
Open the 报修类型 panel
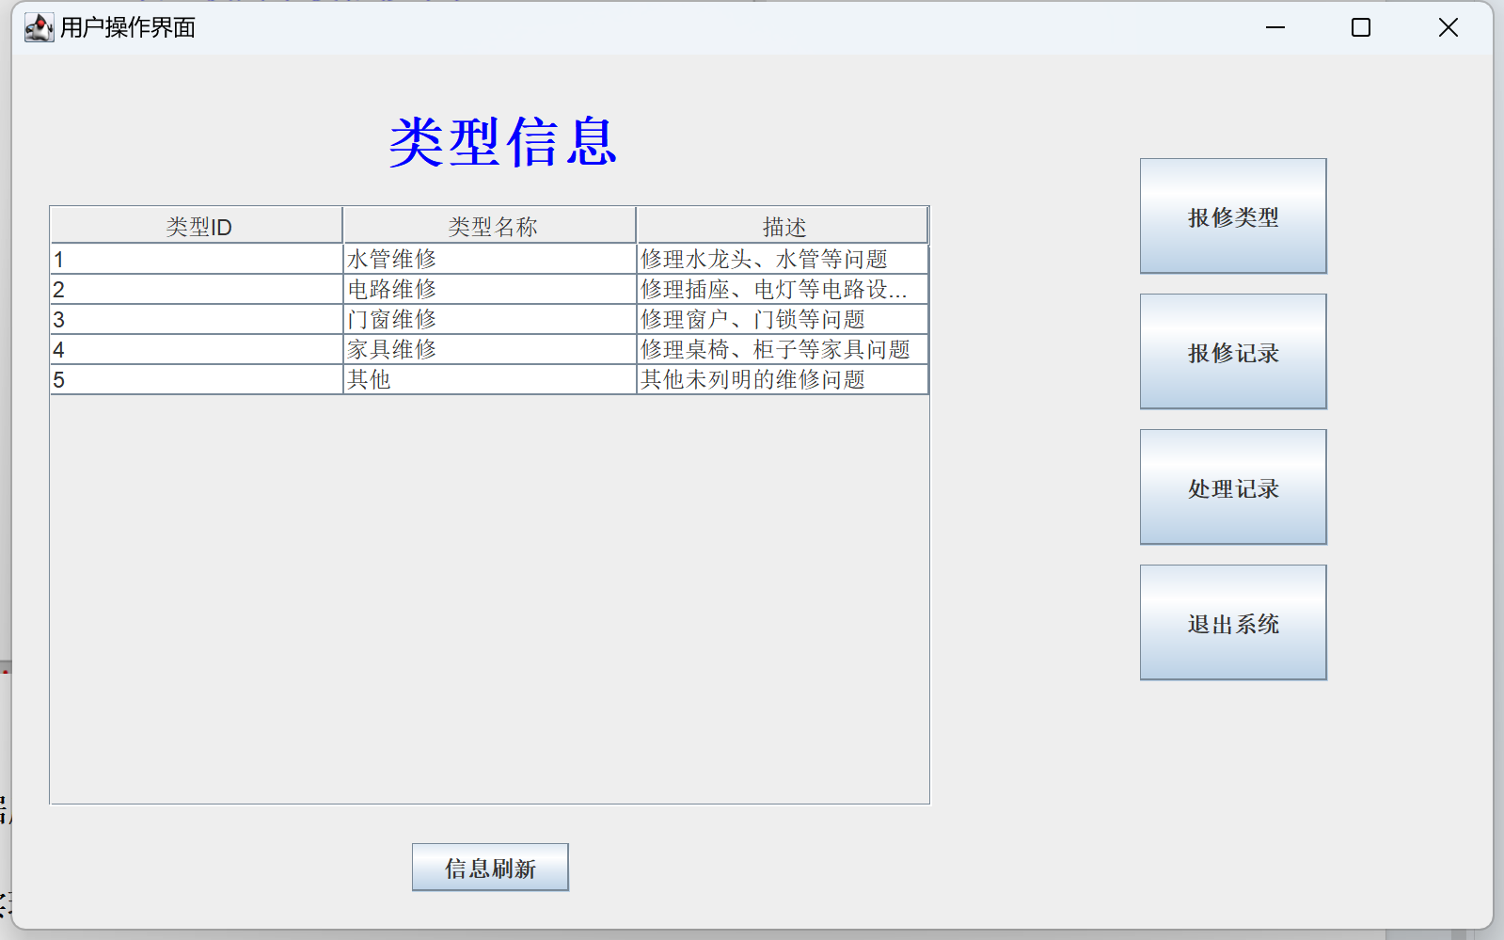[x=1232, y=216]
